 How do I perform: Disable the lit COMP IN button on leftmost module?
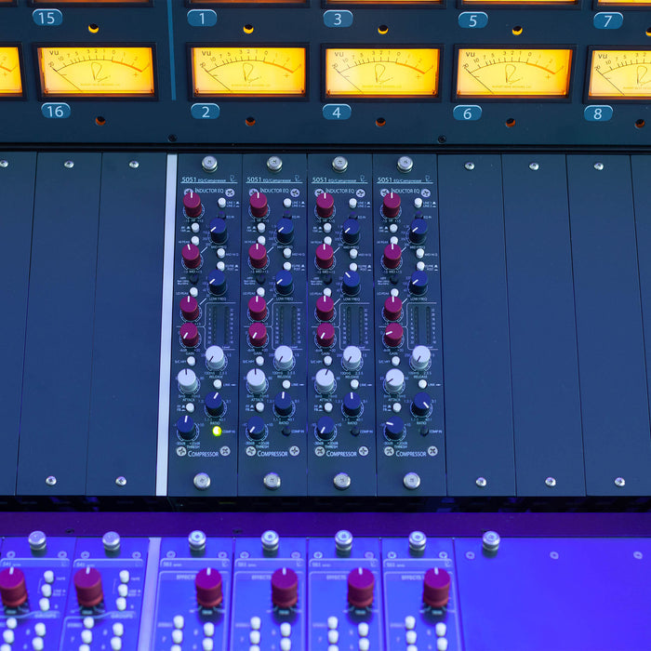[x=217, y=431]
